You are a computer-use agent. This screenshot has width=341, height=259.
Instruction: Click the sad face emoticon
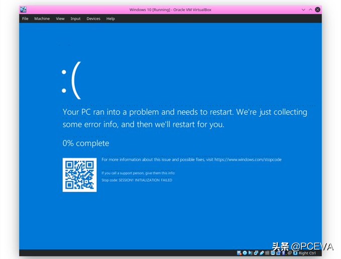tap(71, 81)
